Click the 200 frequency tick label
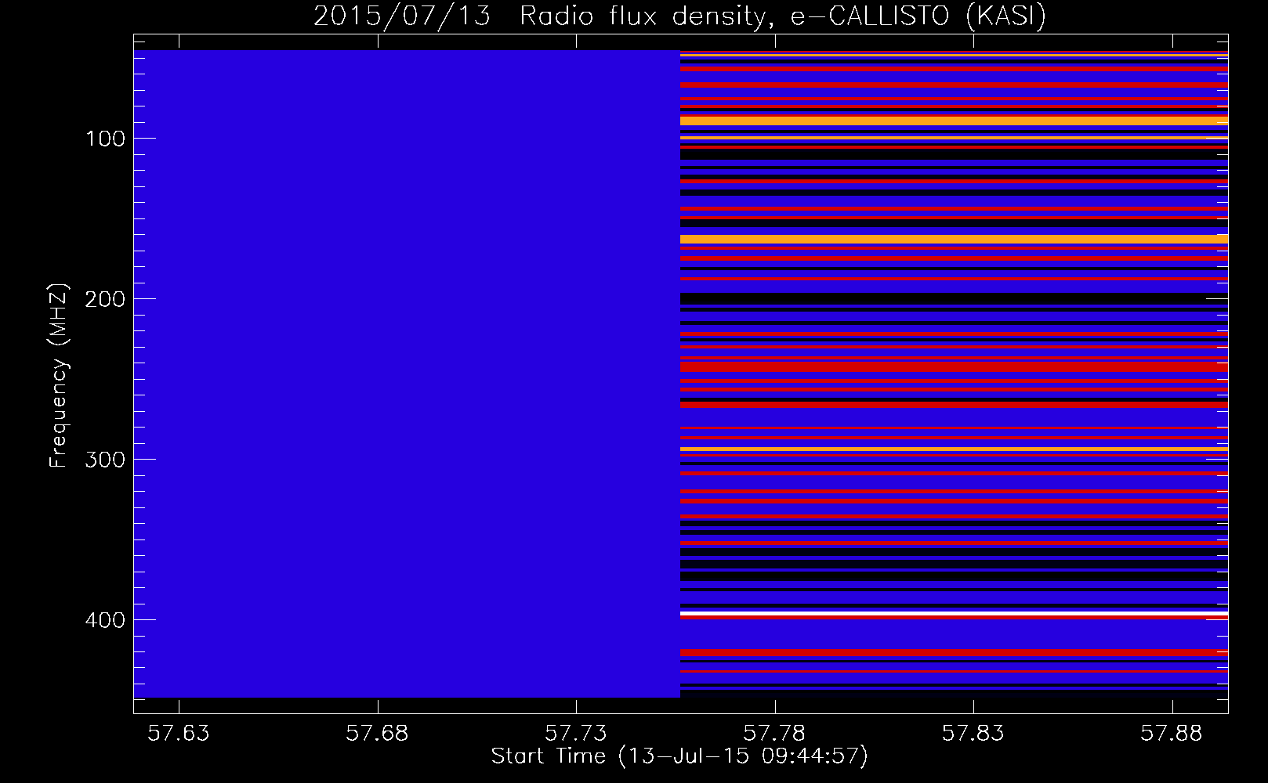This screenshot has height=783, width=1268. [x=103, y=299]
